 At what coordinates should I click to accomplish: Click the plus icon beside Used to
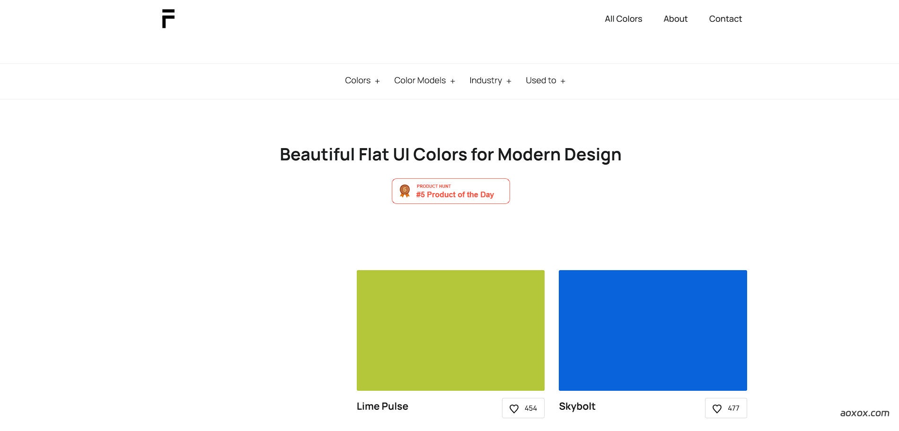[x=563, y=81]
